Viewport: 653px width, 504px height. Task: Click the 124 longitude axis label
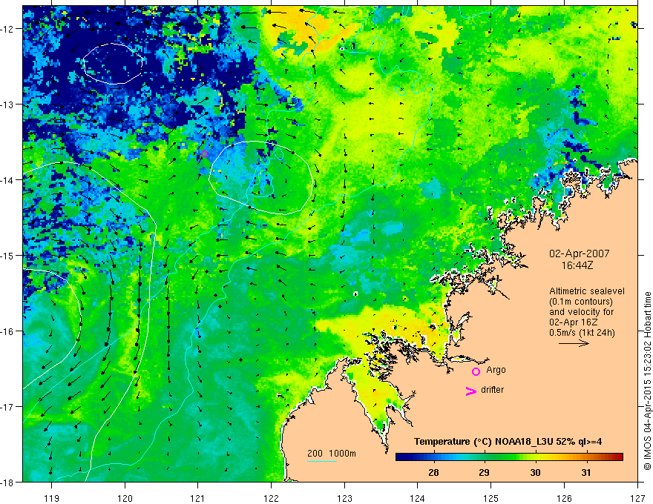[418, 498]
